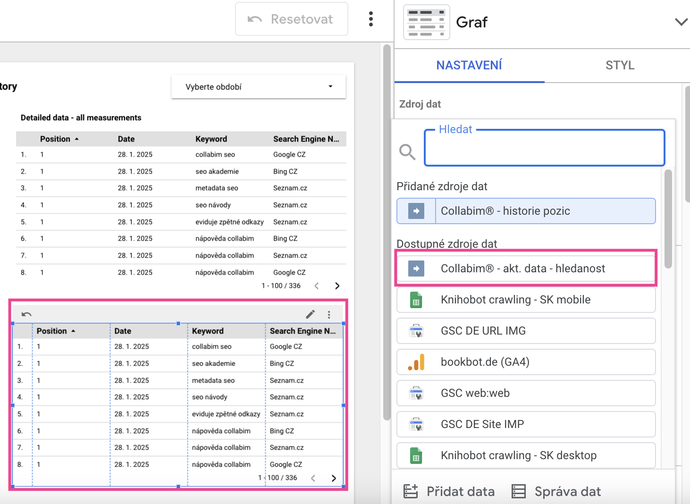The width and height of the screenshot is (690, 504).
Task: Choose Knihobot crawling - SK desktop source
Action: [526, 455]
